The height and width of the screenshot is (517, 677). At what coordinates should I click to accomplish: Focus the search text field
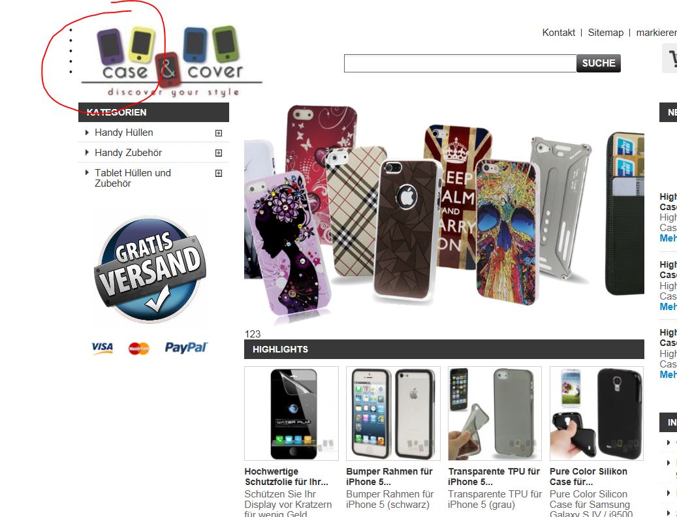tap(460, 63)
